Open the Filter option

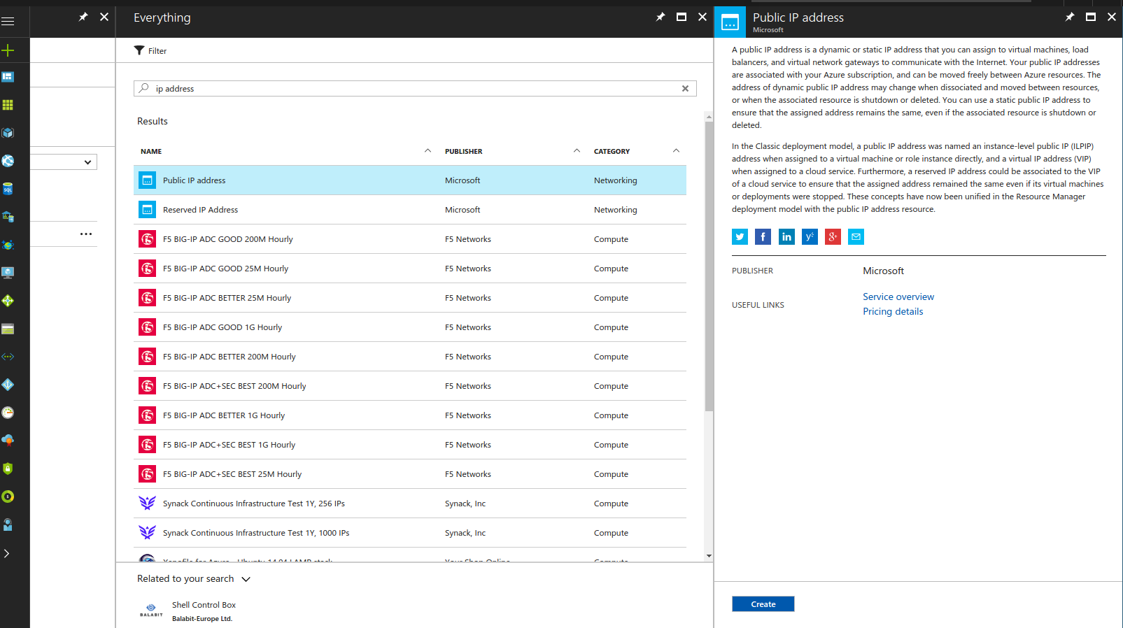tap(150, 51)
